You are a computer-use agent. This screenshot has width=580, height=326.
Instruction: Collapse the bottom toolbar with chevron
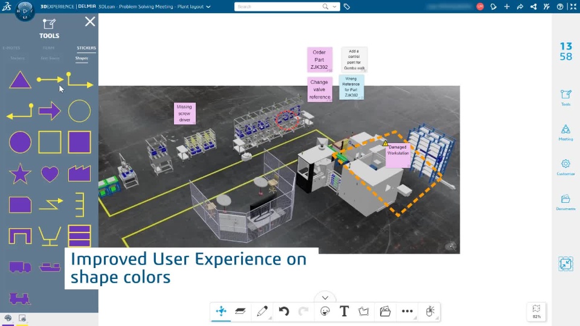(325, 298)
